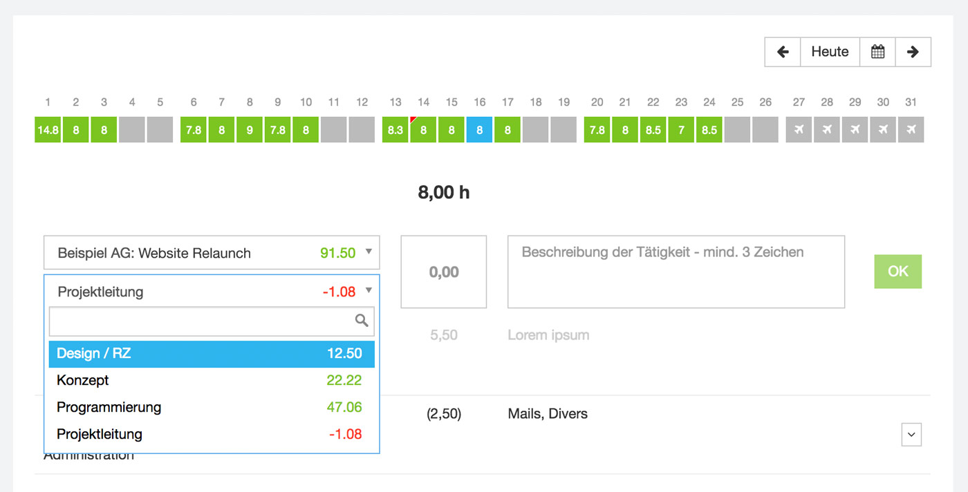Pick Programmierung from the task list
Screen dimensions: 968x492
(x=212, y=407)
